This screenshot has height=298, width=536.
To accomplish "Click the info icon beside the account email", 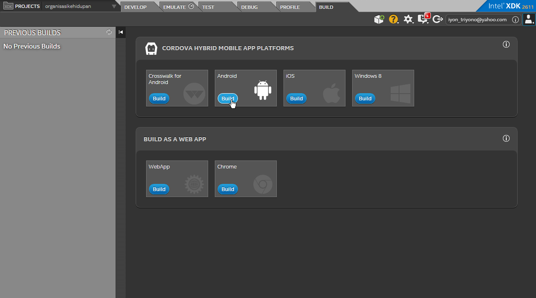I will pyautogui.click(x=515, y=20).
